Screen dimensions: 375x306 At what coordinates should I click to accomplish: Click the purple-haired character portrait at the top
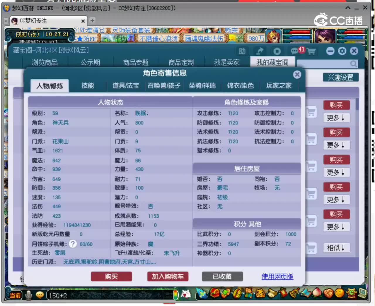[x=325, y=36]
